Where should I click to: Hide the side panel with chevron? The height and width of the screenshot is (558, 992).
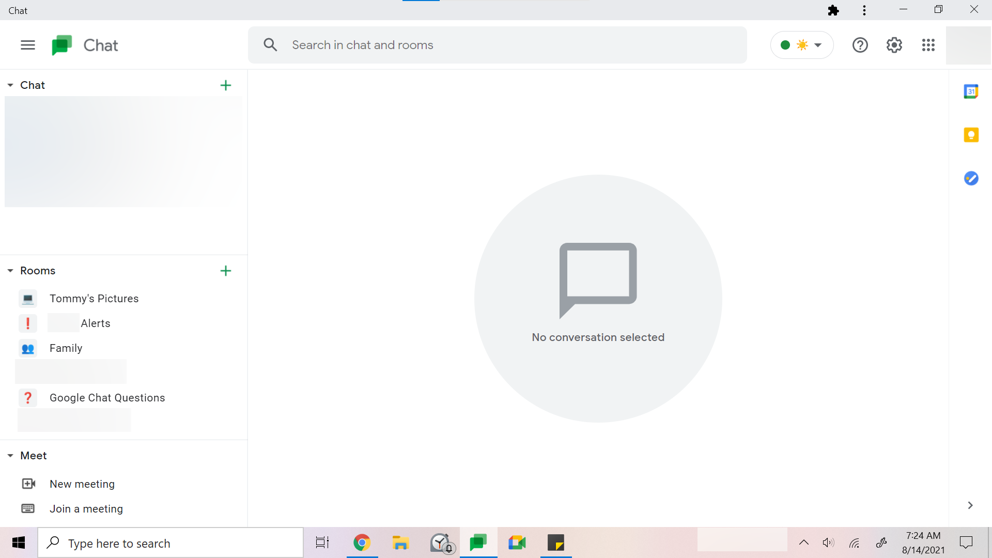pyautogui.click(x=970, y=505)
